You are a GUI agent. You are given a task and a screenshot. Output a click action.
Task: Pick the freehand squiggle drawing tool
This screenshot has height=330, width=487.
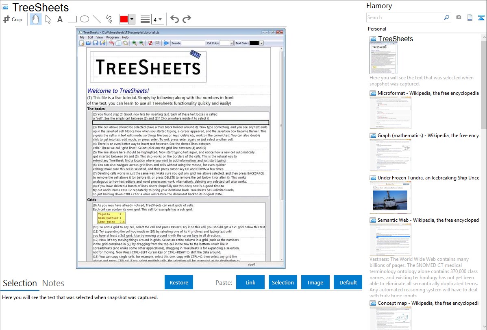coord(109,19)
